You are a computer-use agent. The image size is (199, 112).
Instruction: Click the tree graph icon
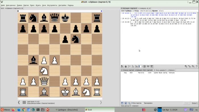tap(126, 103)
